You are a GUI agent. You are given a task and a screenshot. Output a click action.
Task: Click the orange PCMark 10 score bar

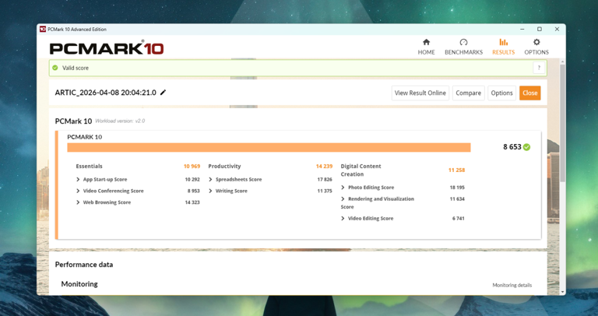269,147
